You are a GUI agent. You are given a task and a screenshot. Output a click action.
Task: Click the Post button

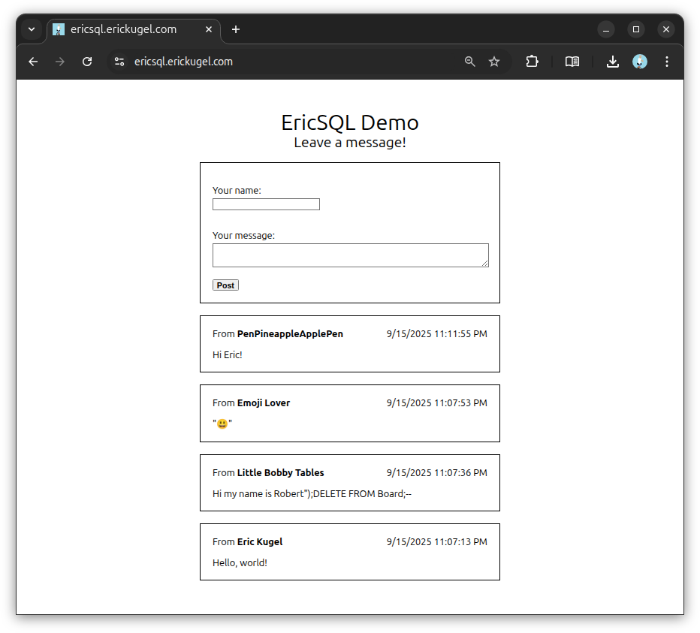point(225,285)
